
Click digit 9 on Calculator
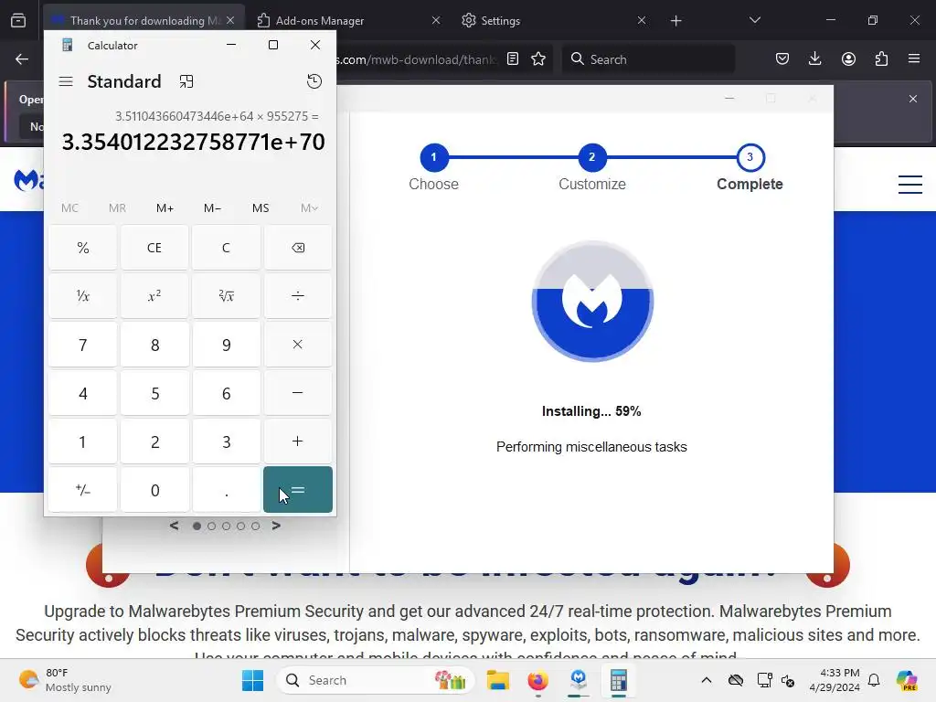[227, 345]
